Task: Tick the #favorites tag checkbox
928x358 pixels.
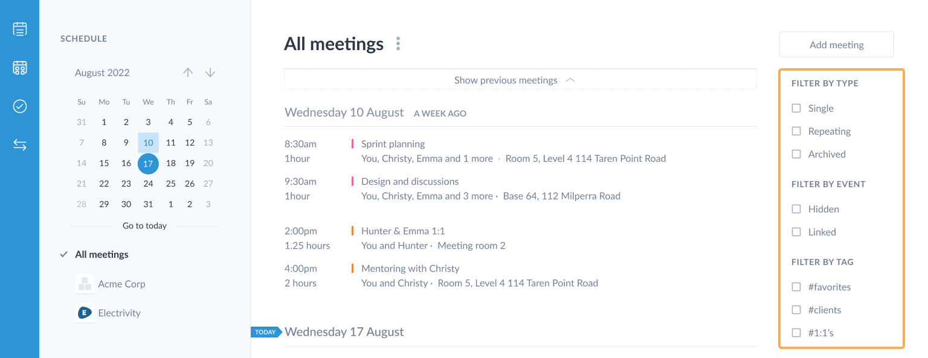Action: pos(796,287)
